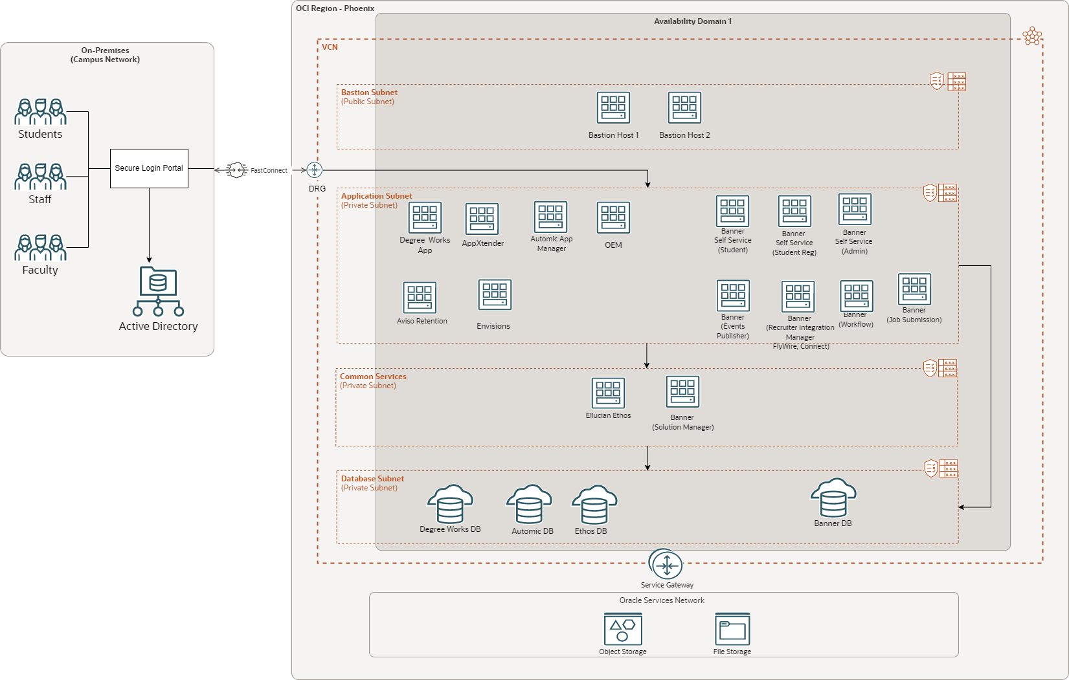Image resolution: width=1069 pixels, height=680 pixels.
Task: Select the Object Storage icon
Action: pos(623,629)
